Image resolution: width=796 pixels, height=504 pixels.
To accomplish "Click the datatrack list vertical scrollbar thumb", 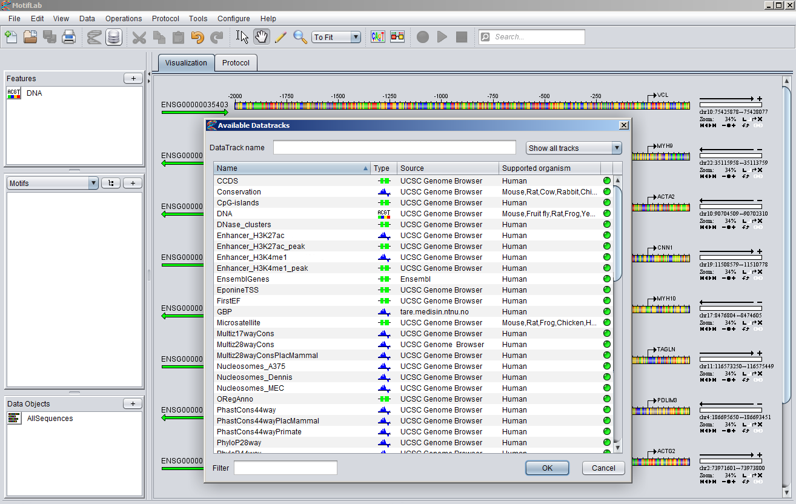I will click(618, 233).
